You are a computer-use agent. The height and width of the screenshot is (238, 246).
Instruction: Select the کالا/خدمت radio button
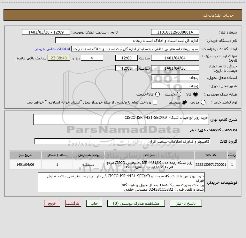(x=158, y=94)
